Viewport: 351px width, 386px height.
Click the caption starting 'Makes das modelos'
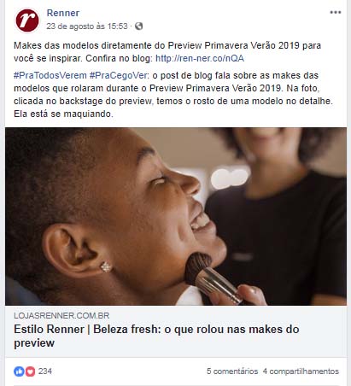coord(167,52)
